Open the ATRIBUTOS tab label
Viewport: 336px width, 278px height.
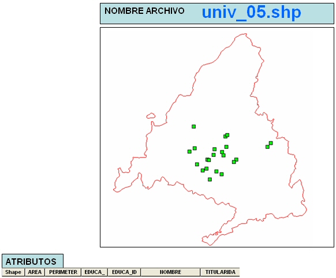(x=31, y=261)
